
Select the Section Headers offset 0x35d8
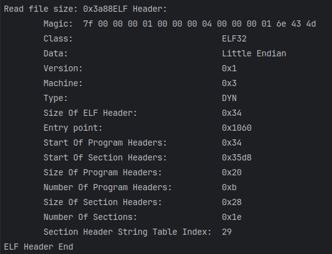(x=237, y=157)
